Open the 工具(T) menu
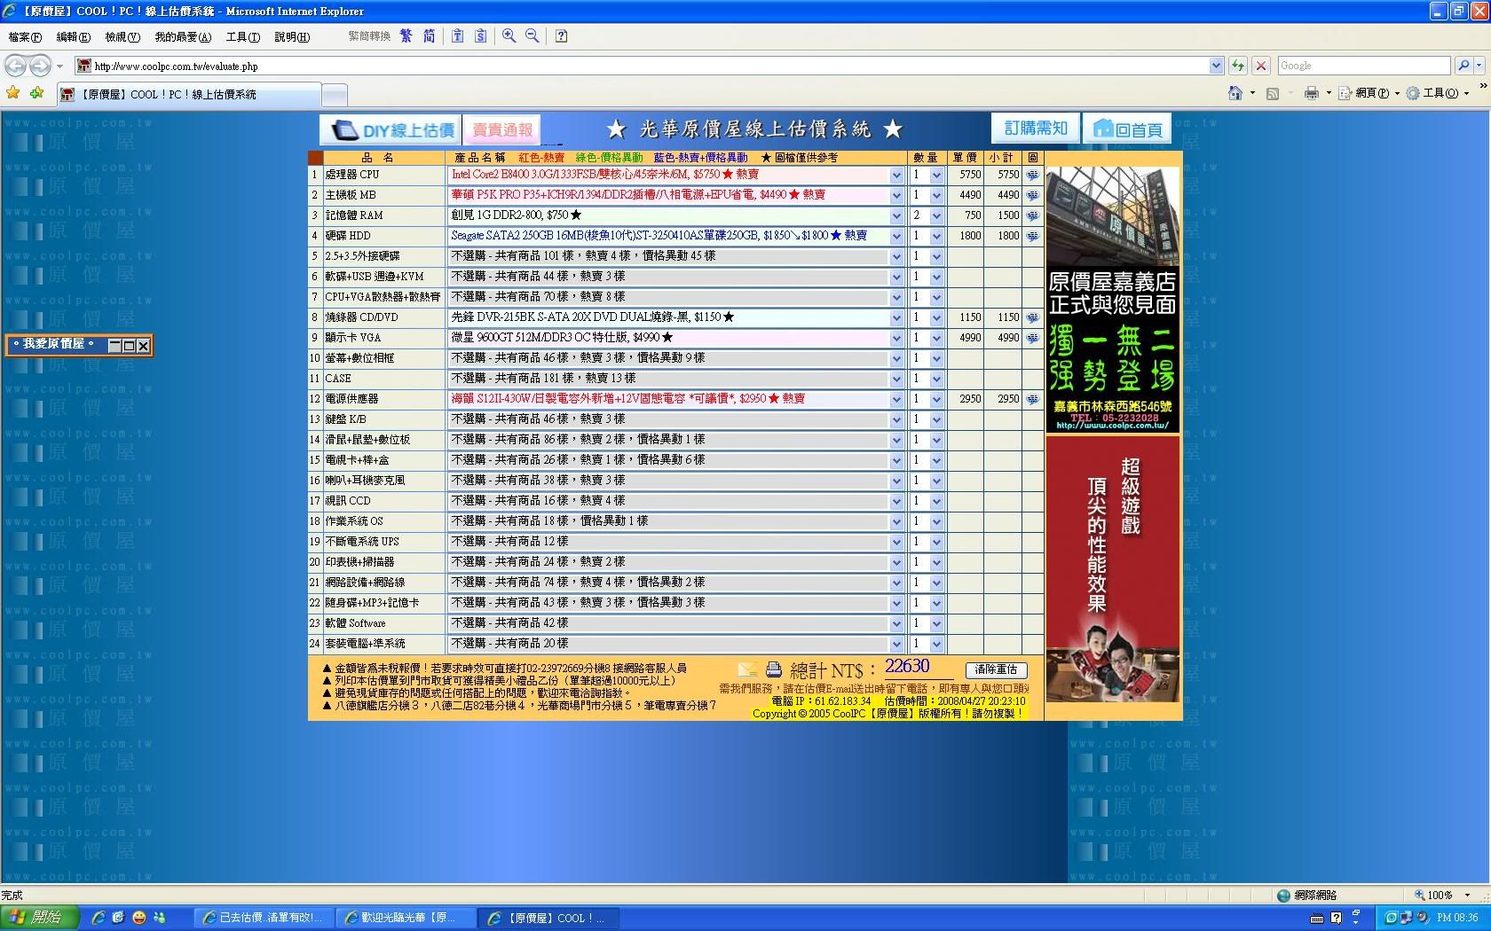The height and width of the screenshot is (931, 1491). tap(243, 37)
